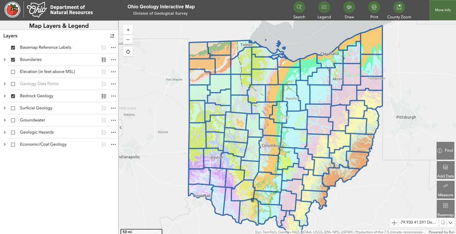Open options menu for Elevation layer
This screenshot has height=234, width=456.
[113, 72]
